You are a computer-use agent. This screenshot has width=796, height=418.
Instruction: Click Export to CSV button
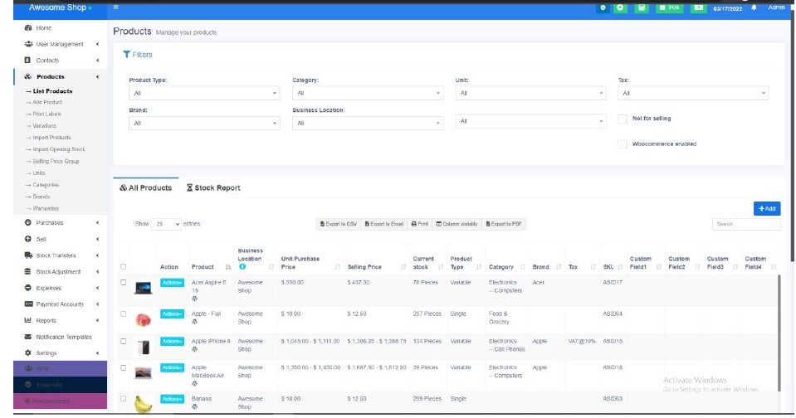click(338, 224)
